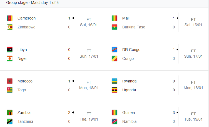Open Cameroon vs Zimbabwe match date Sat, 16/01
This screenshot has width=209, height=127.
[89, 25]
